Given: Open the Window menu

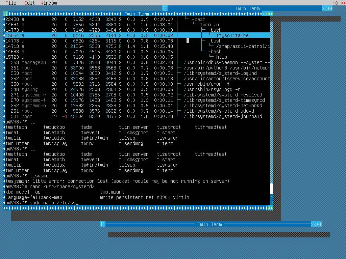Looking at the screenshot, I should click(49, 3).
